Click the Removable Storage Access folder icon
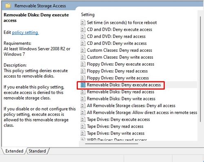The height and width of the screenshot is (162, 204). [8, 6]
